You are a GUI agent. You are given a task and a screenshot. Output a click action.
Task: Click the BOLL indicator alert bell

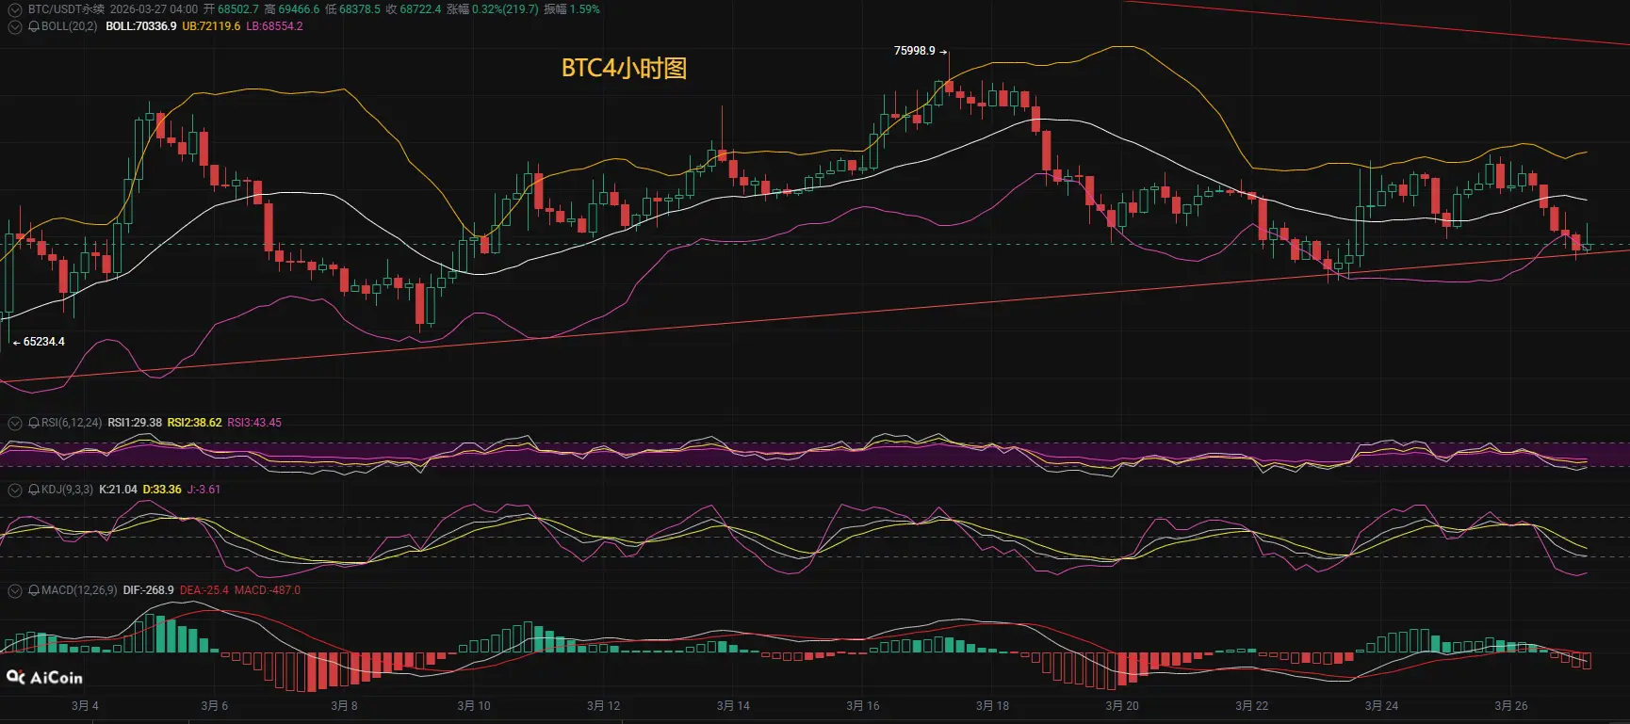(34, 26)
